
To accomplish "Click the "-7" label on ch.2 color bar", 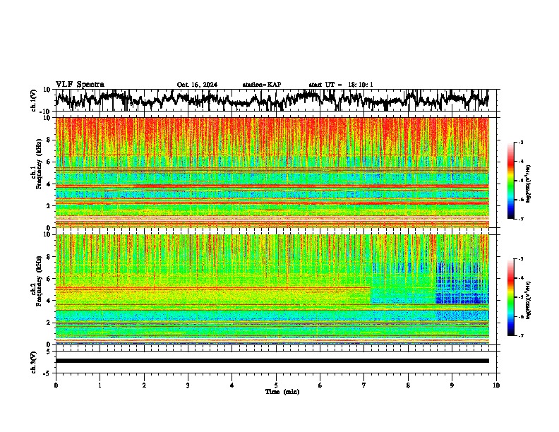I will [521, 335].
